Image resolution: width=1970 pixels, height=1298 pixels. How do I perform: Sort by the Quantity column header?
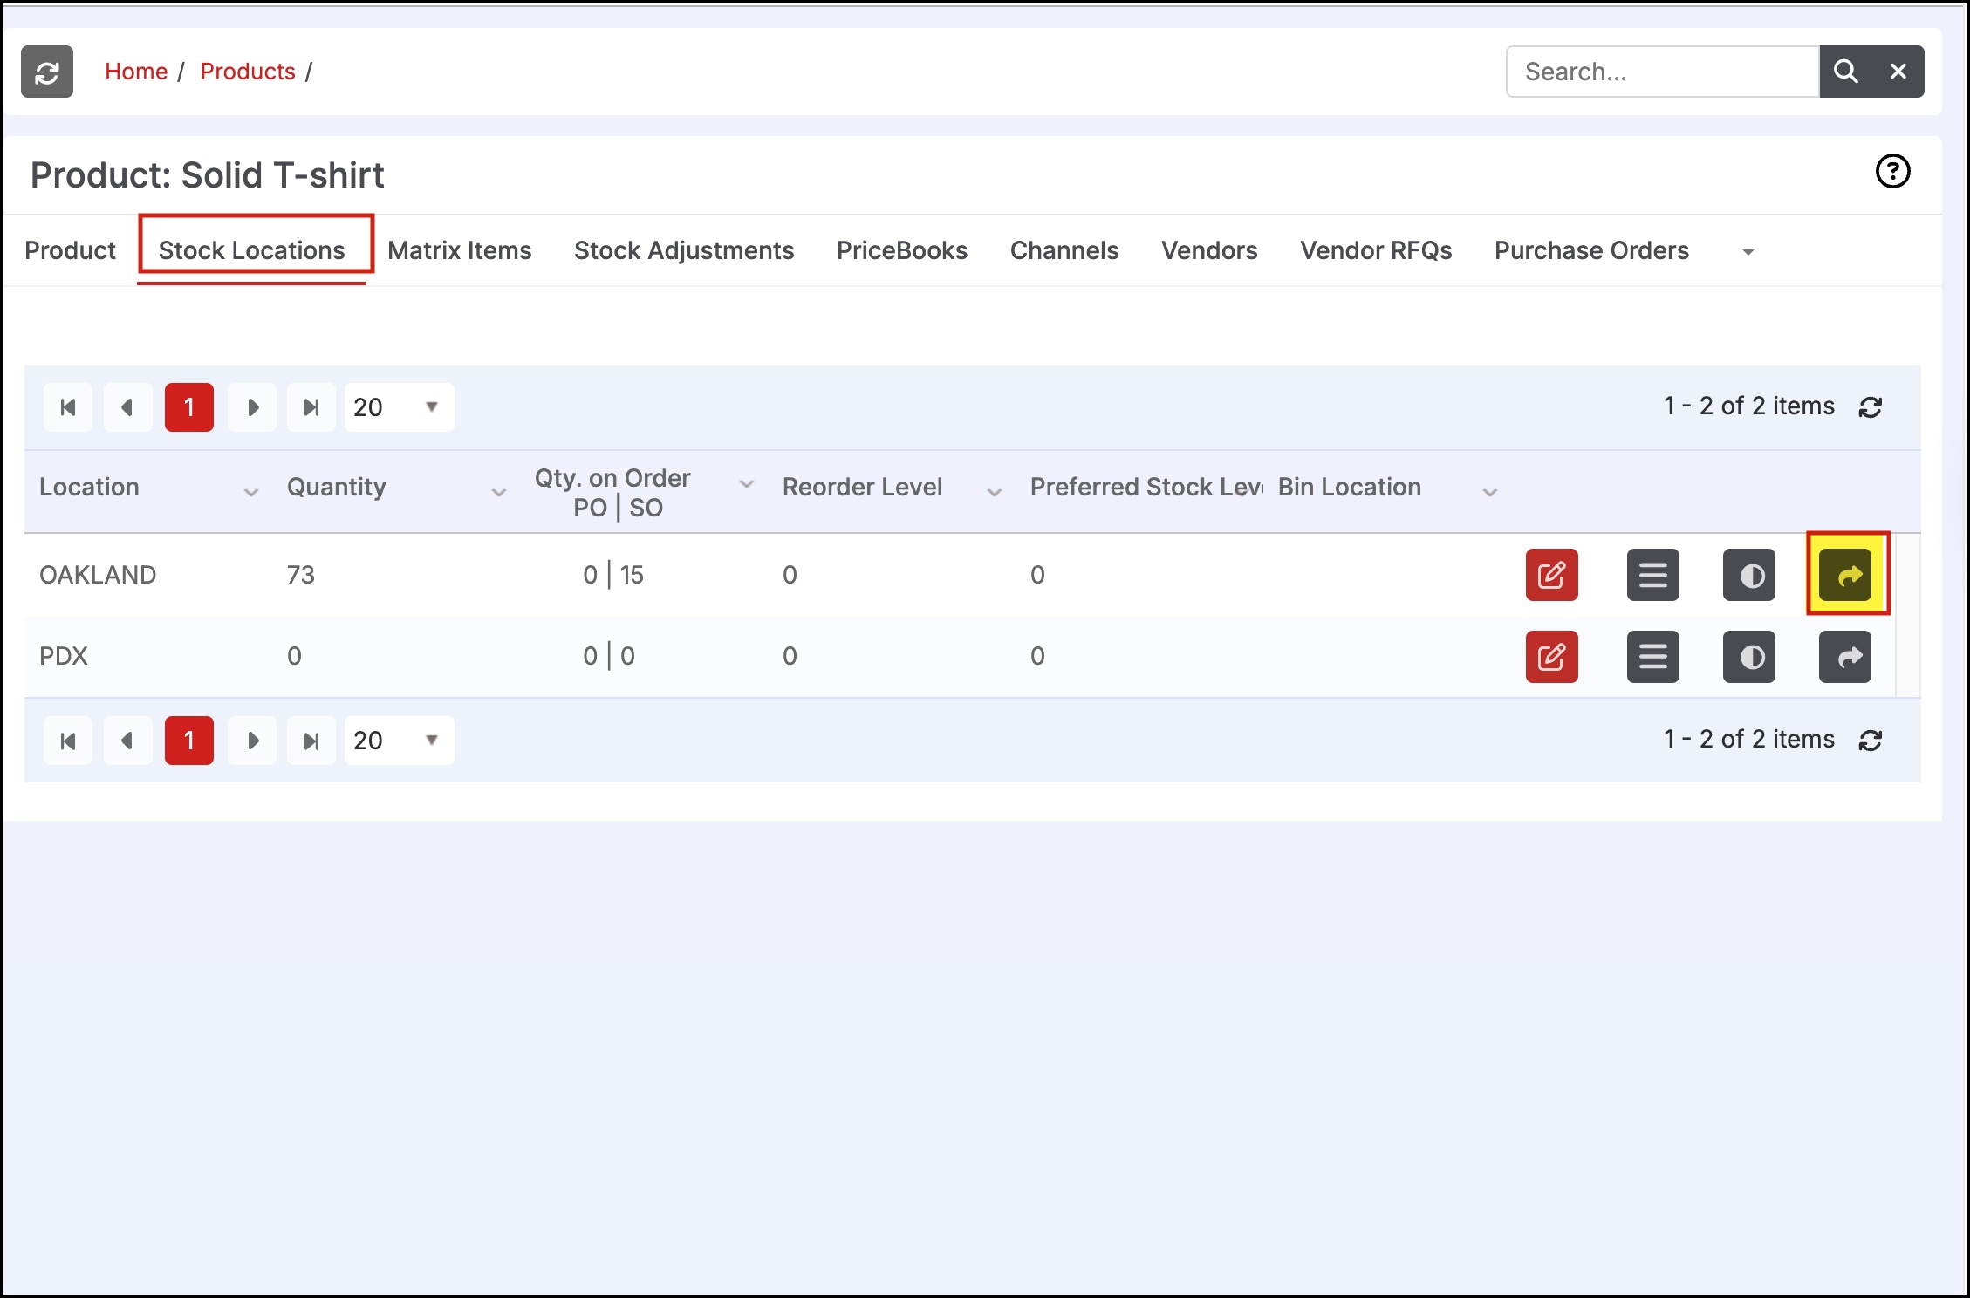tap(337, 487)
